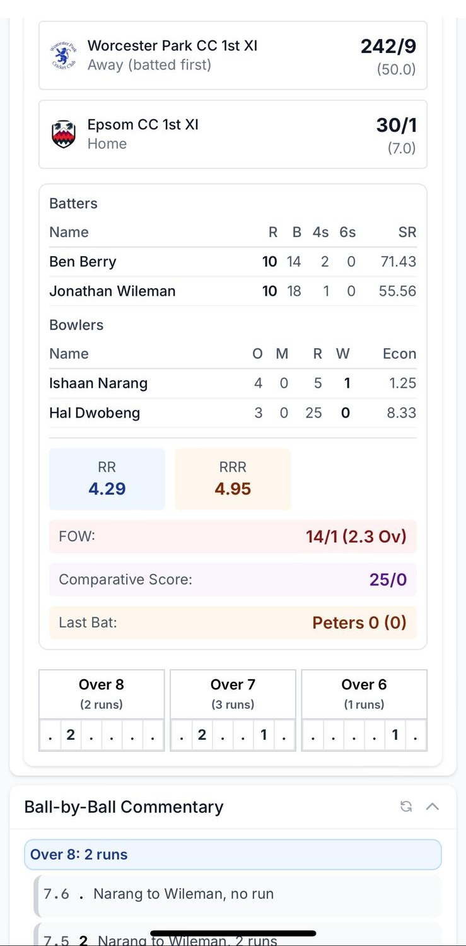Viewport: 466px width, 946px height.
Task: Open the Epsom CC 1st XI scorecard
Action: click(233, 134)
